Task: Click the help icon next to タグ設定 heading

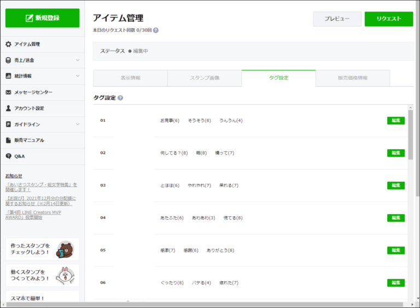Action: (120, 98)
